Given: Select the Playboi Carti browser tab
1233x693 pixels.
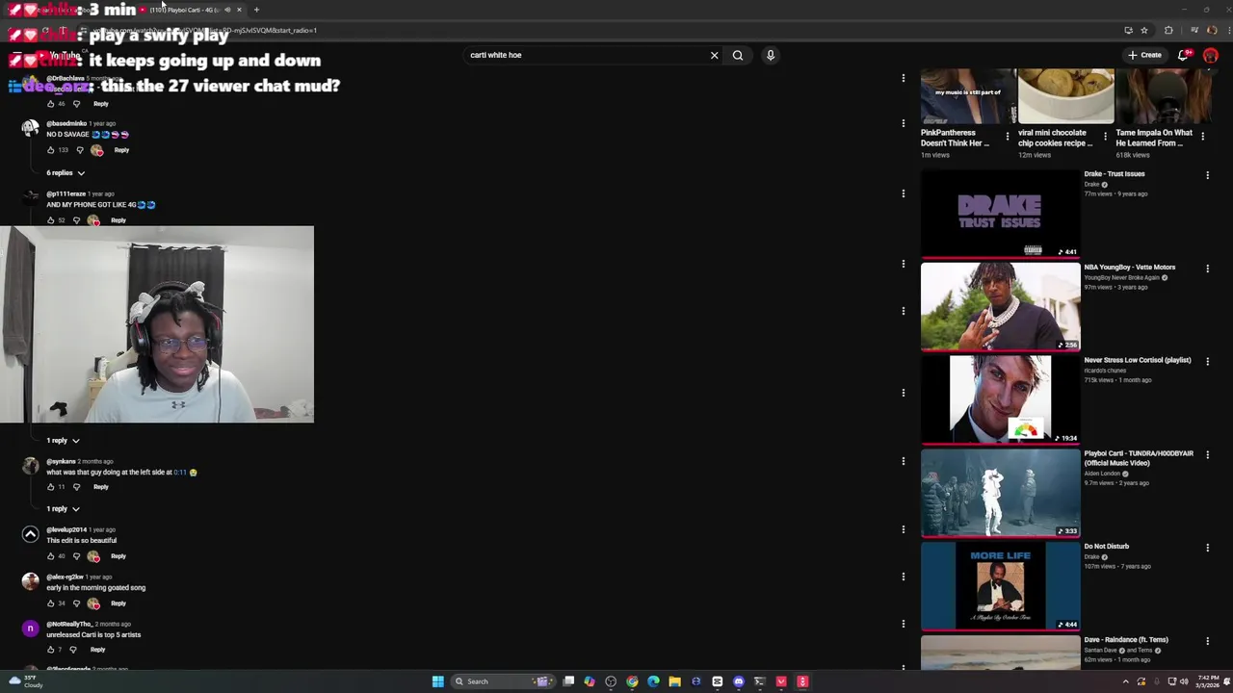Looking at the screenshot, I should tap(183, 10).
